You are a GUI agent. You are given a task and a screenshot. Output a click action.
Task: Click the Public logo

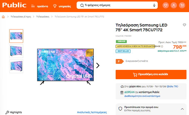(x=14, y=5)
